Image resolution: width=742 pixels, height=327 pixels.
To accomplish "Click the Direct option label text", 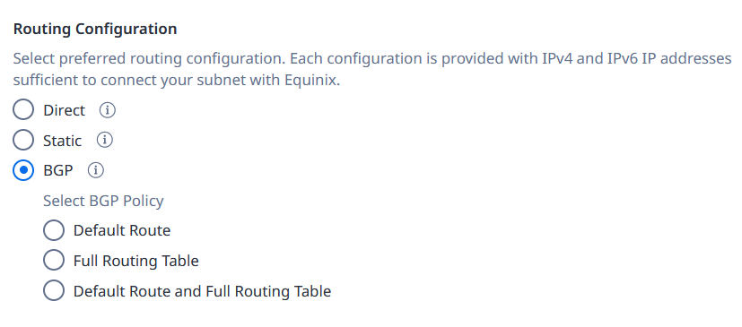I will coord(64,110).
